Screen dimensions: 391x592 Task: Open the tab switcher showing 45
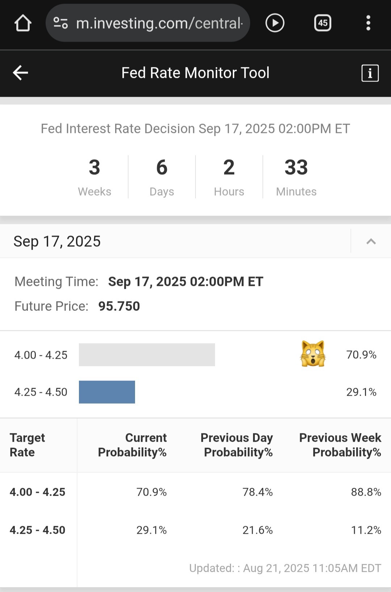323,23
